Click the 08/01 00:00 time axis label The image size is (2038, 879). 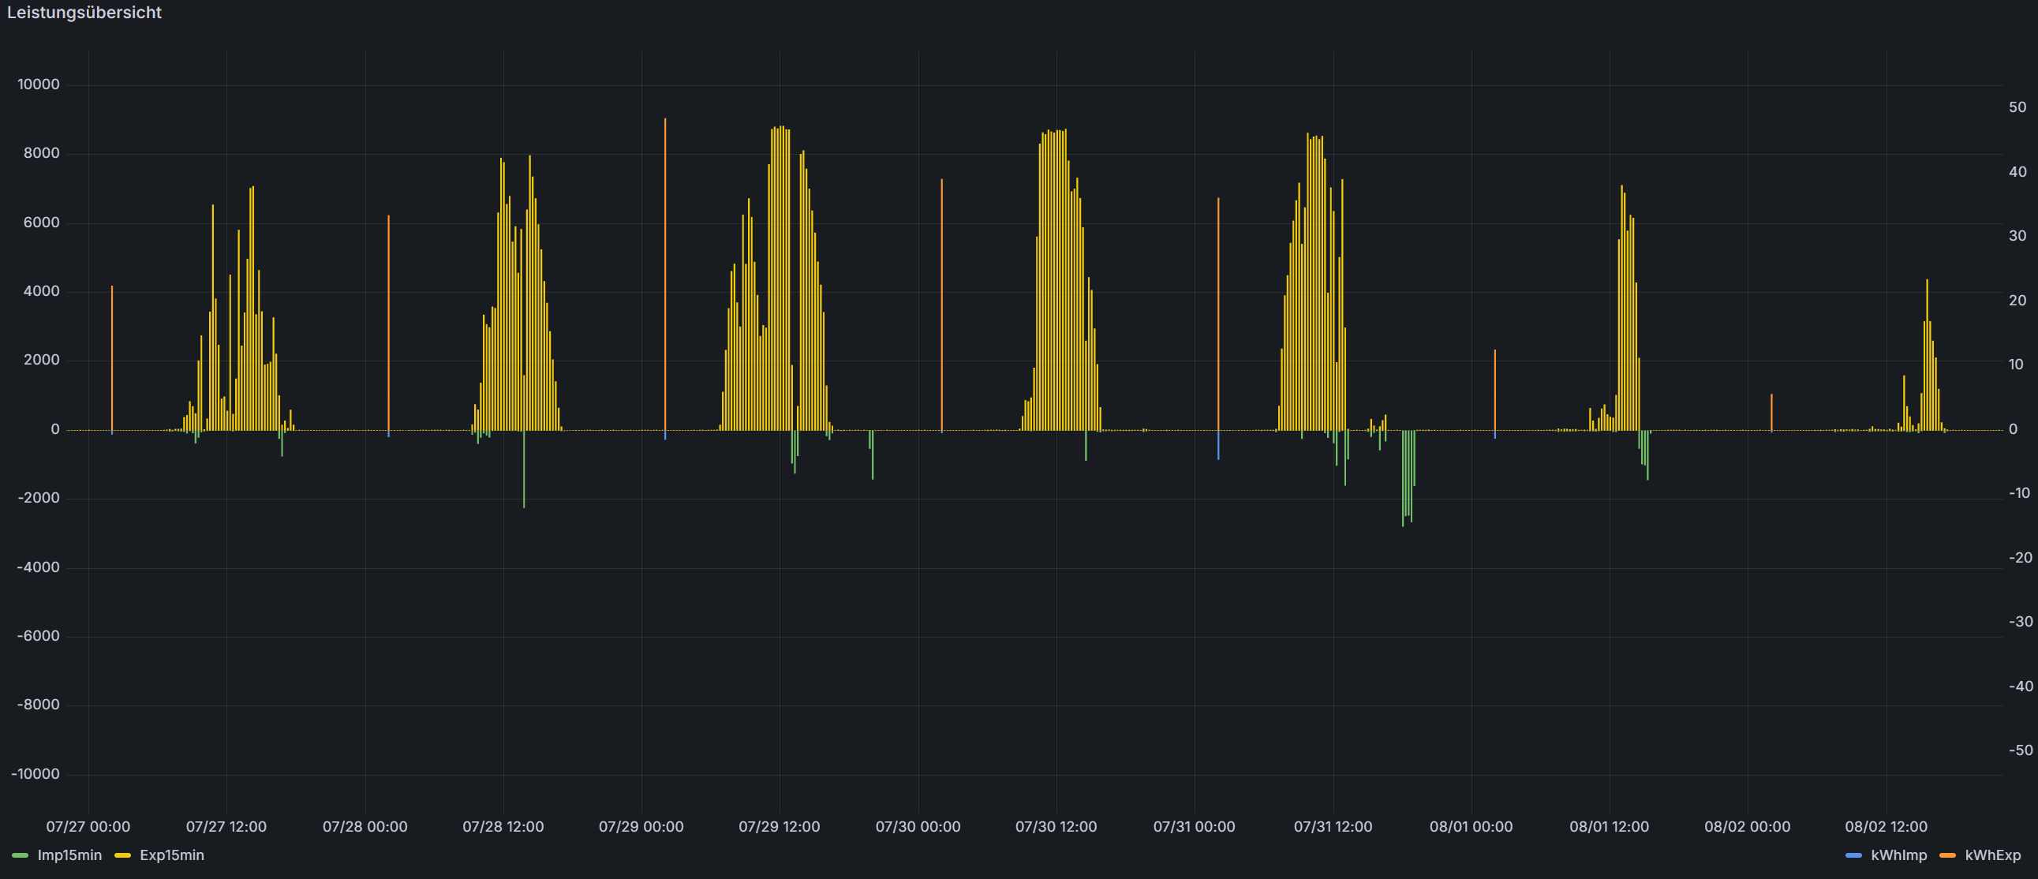tap(1471, 827)
